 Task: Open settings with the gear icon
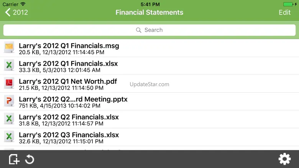point(284,159)
